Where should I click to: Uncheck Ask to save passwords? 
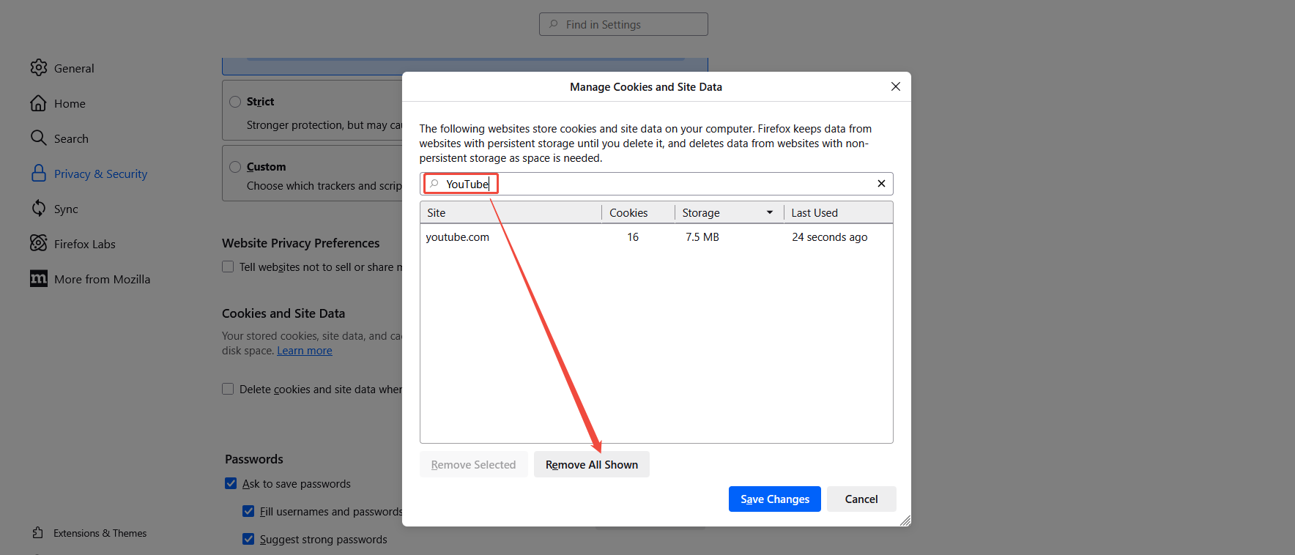[x=231, y=483]
